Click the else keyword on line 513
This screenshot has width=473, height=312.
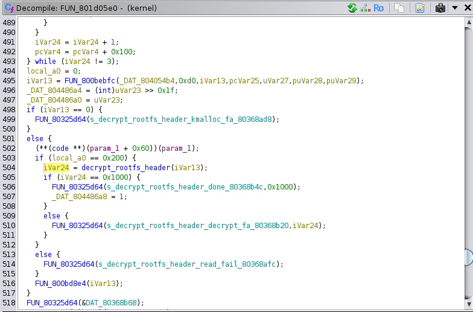[x=43, y=255]
